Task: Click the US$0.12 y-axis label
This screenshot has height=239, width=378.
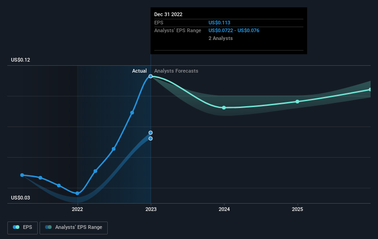Action: [21, 60]
